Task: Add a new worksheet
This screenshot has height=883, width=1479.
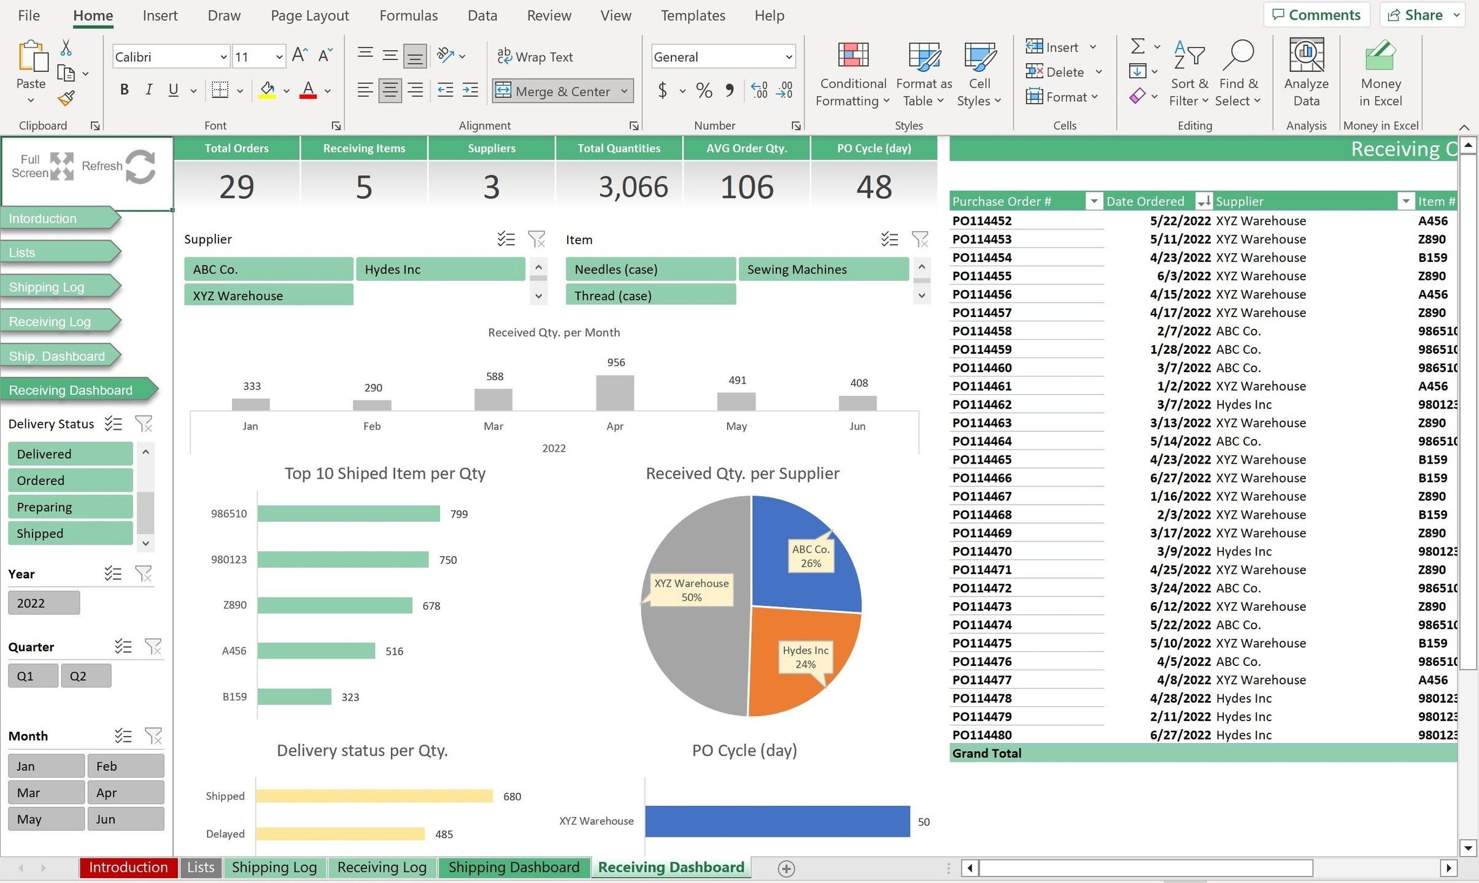Action: pyautogui.click(x=785, y=868)
